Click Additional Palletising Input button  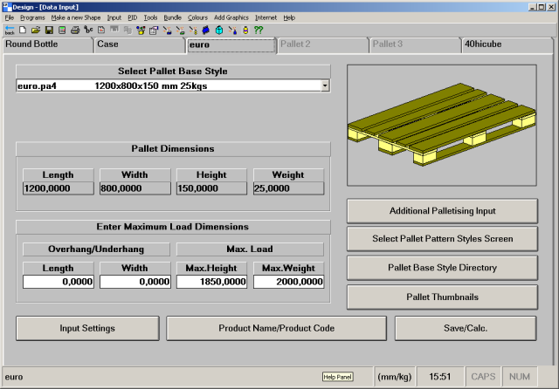(442, 211)
